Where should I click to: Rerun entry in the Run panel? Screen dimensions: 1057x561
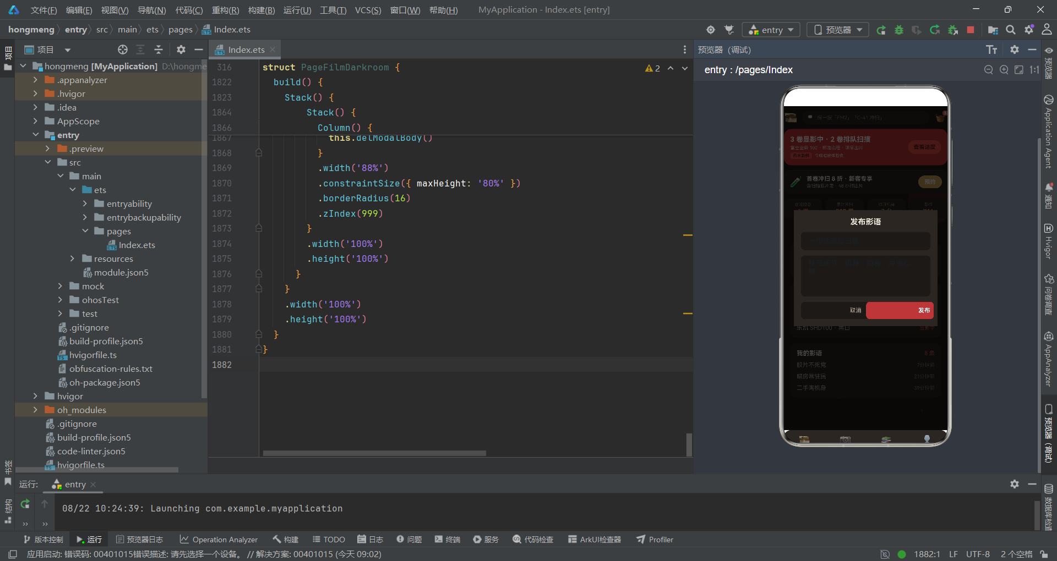click(25, 504)
